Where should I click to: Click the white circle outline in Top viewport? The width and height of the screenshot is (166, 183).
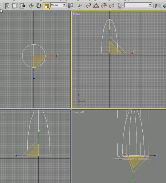click(x=25, y=48)
